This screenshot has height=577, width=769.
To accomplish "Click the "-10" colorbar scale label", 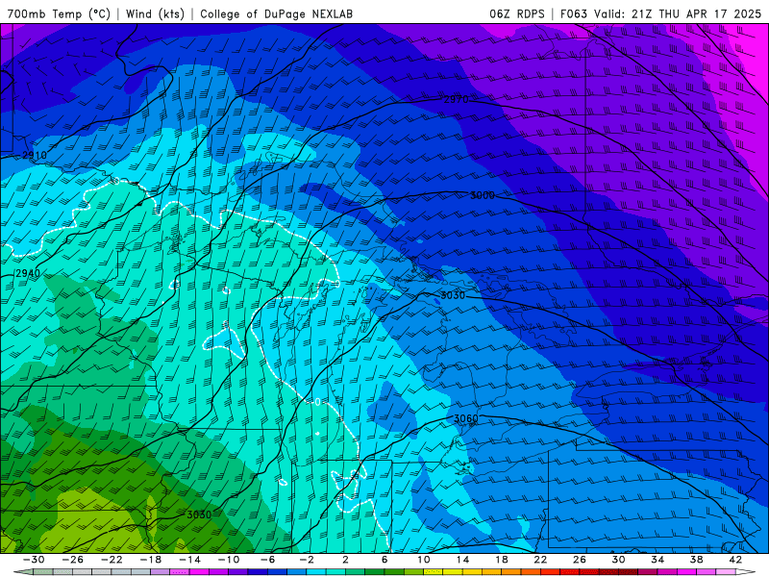I will [x=229, y=560].
